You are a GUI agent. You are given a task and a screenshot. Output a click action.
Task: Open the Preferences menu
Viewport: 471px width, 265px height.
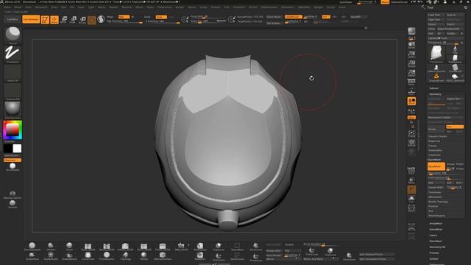click(x=165, y=7)
